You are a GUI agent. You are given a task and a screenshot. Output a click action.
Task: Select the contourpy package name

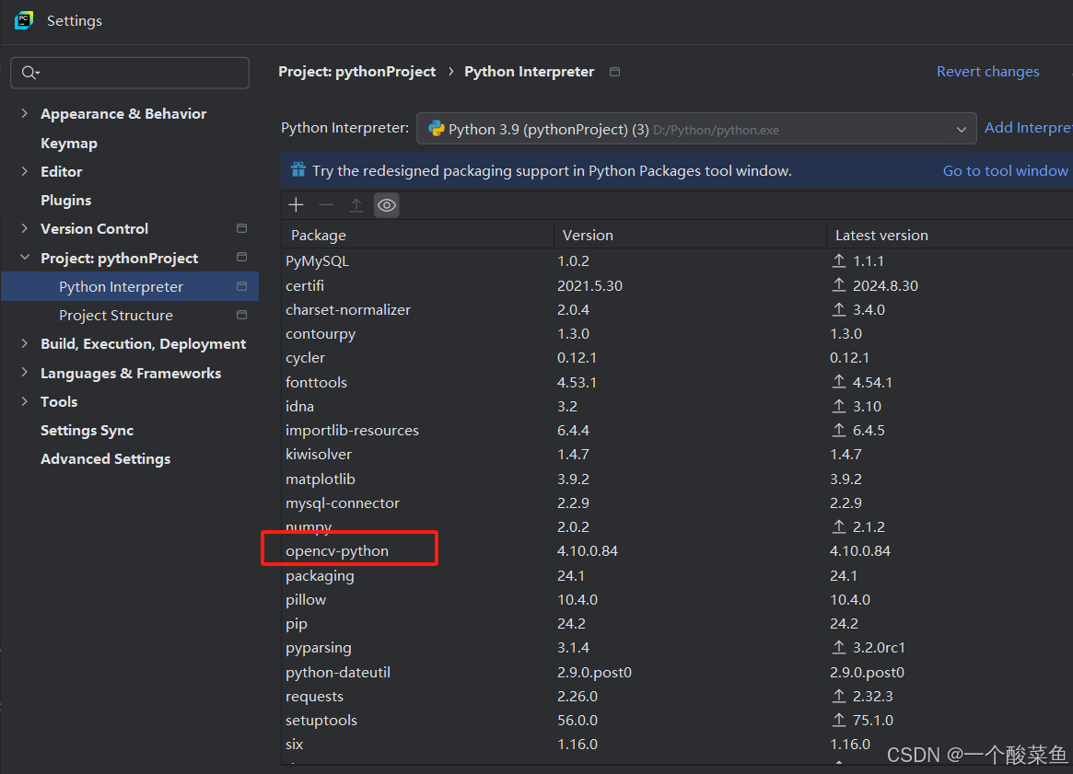pyautogui.click(x=321, y=334)
